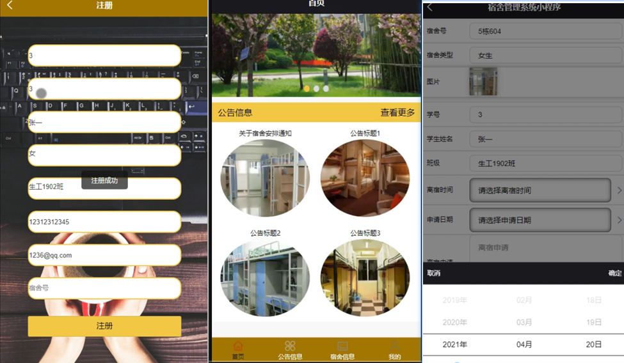The width and height of the screenshot is (624, 363).
Task: Open the 首页 home tab
Action: pyautogui.click(x=238, y=350)
